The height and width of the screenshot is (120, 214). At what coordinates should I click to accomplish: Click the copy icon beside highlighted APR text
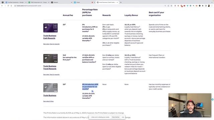pos(92,91)
